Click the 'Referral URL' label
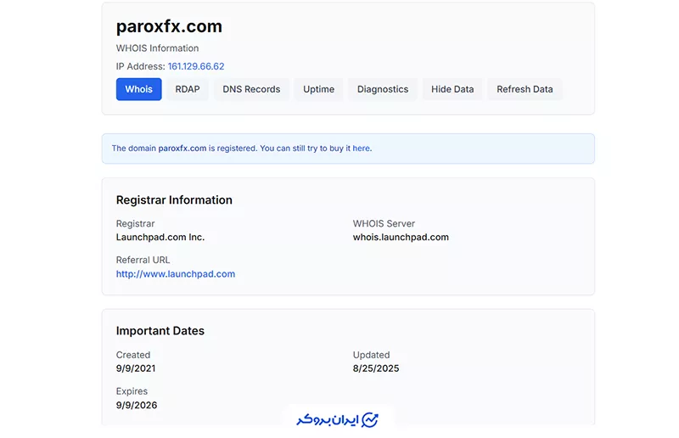Screen dimensions: 679x438 click(143, 260)
